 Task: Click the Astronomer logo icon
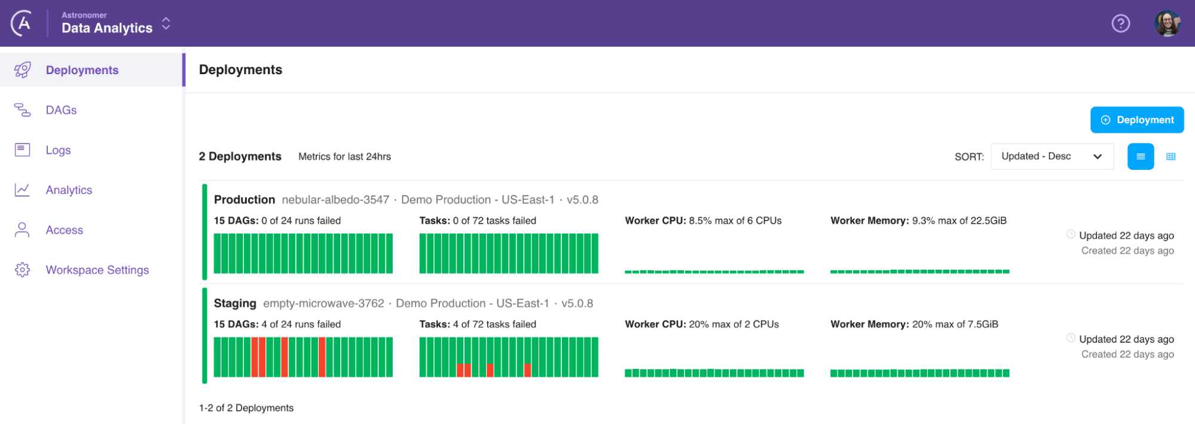22,23
